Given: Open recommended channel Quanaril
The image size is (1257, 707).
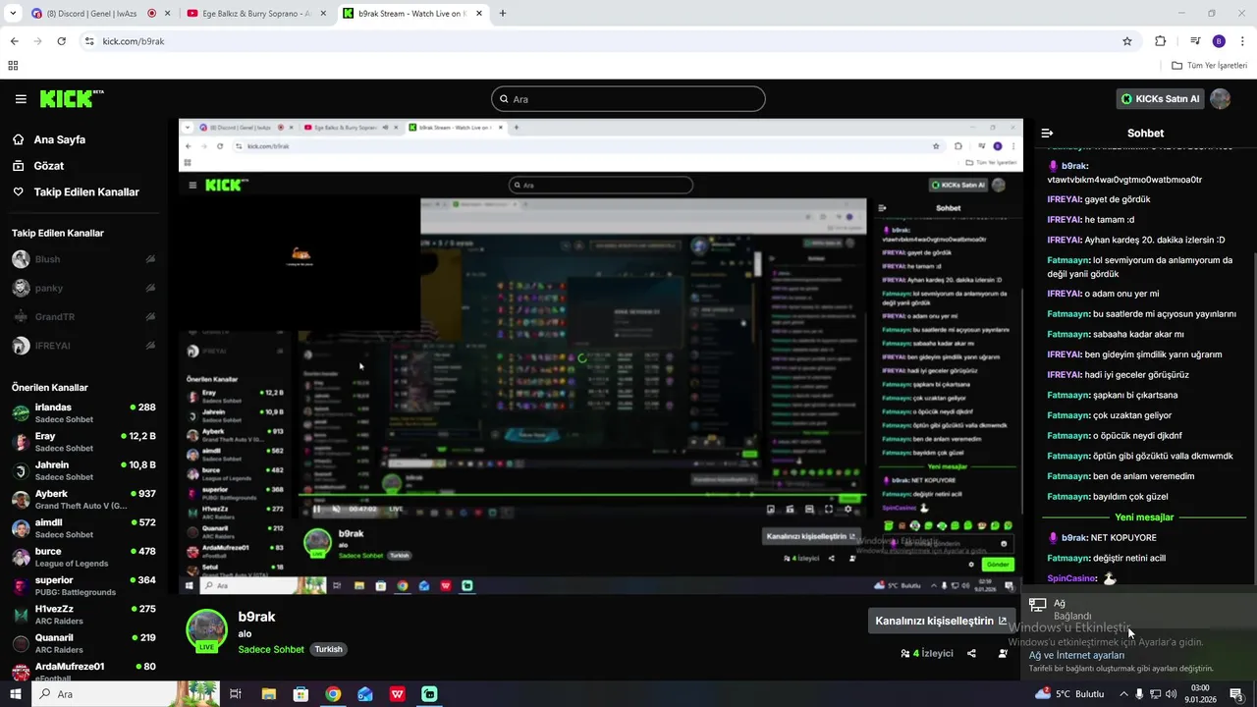Looking at the screenshot, I should click(x=83, y=643).
